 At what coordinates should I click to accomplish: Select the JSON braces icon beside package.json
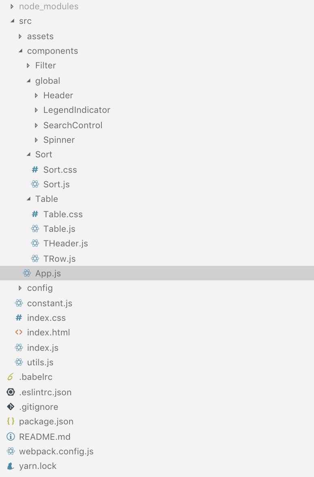pos(10,421)
